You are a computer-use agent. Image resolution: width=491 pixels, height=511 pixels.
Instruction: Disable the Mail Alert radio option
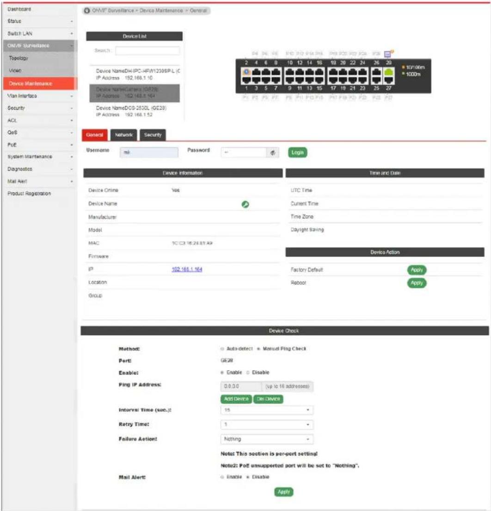click(248, 477)
